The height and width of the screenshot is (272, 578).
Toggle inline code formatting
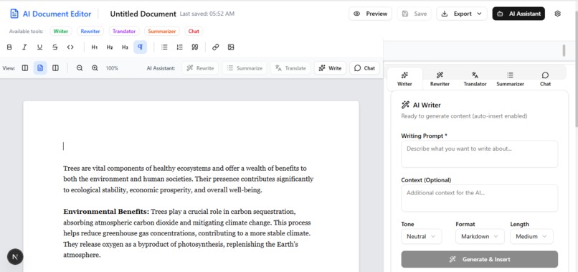[70, 47]
